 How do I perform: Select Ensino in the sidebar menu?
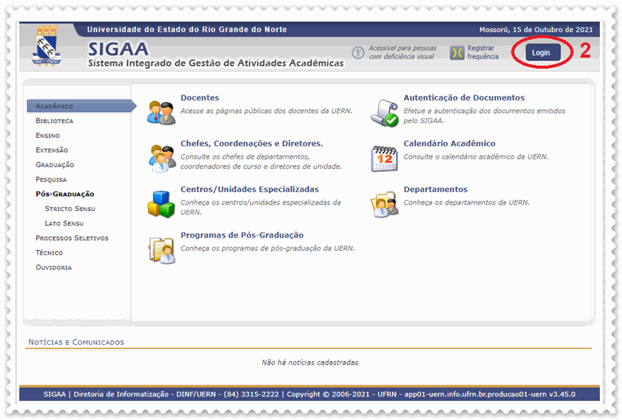tap(48, 135)
